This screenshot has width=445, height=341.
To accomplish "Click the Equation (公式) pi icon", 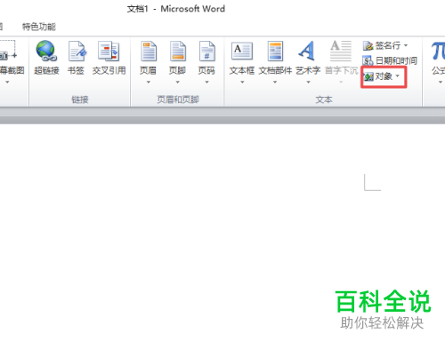I will (438, 51).
